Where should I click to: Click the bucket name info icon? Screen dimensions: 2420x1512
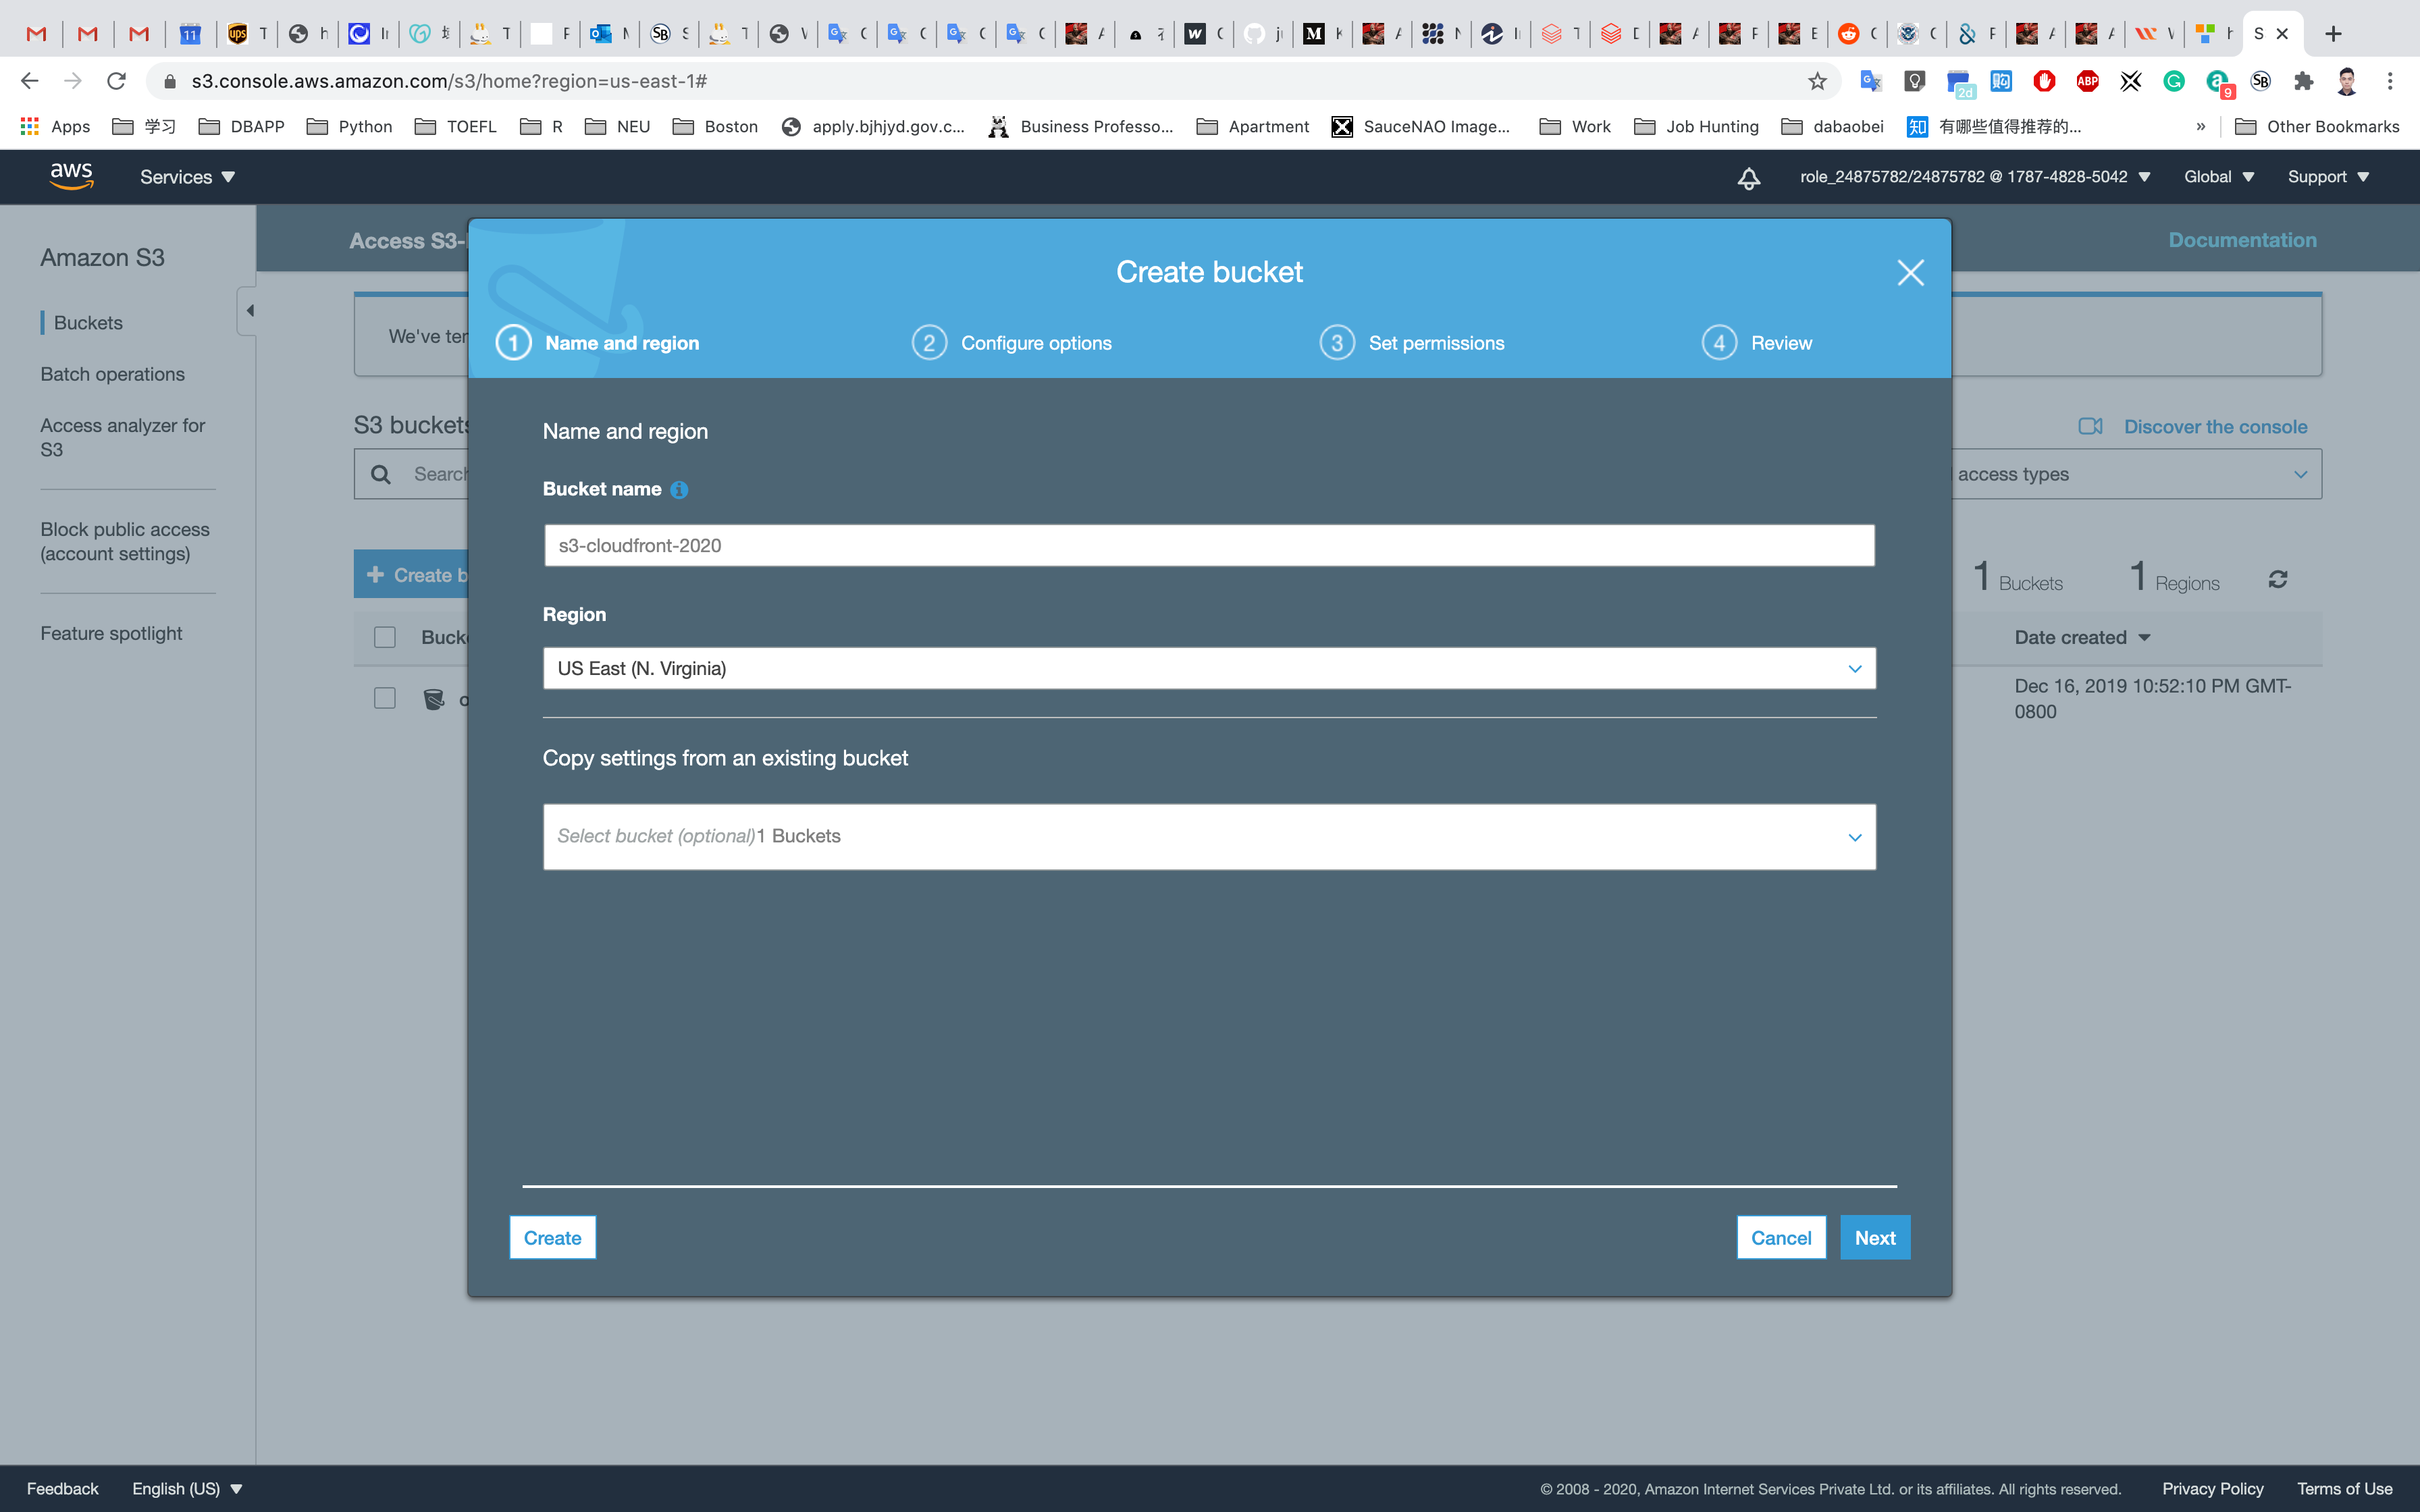(679, 490)
